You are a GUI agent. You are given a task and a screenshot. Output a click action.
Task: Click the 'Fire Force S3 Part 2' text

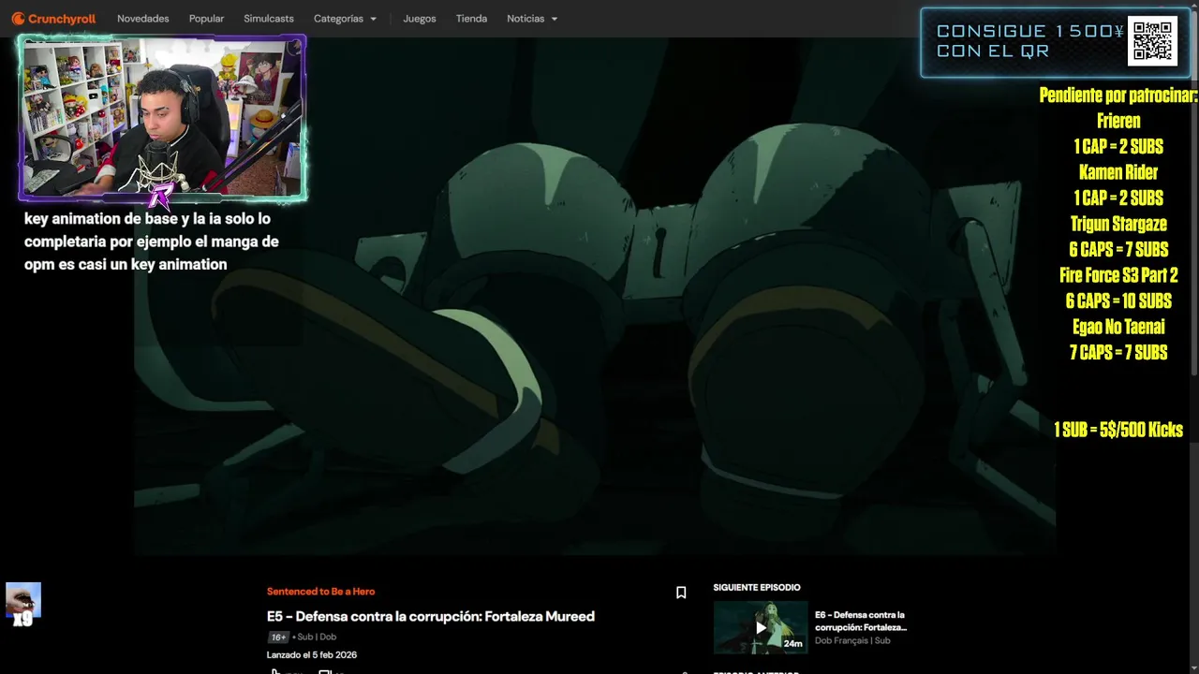pos(1118,276)
